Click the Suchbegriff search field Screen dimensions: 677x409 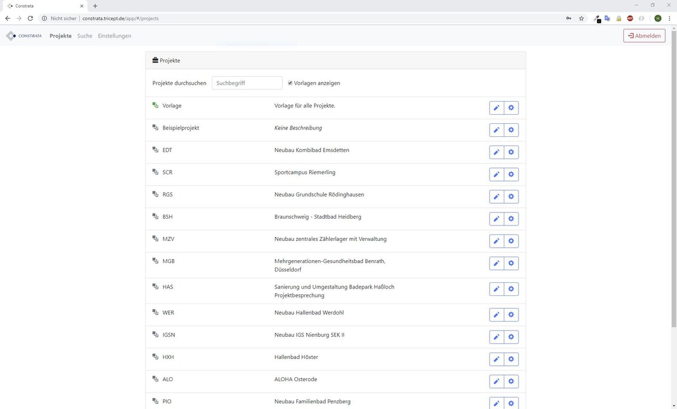pyautogui.click(x=246, y=82)
